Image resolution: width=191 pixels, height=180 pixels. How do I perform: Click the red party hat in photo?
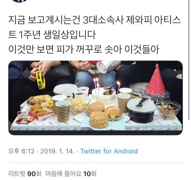tap(156, 80)
